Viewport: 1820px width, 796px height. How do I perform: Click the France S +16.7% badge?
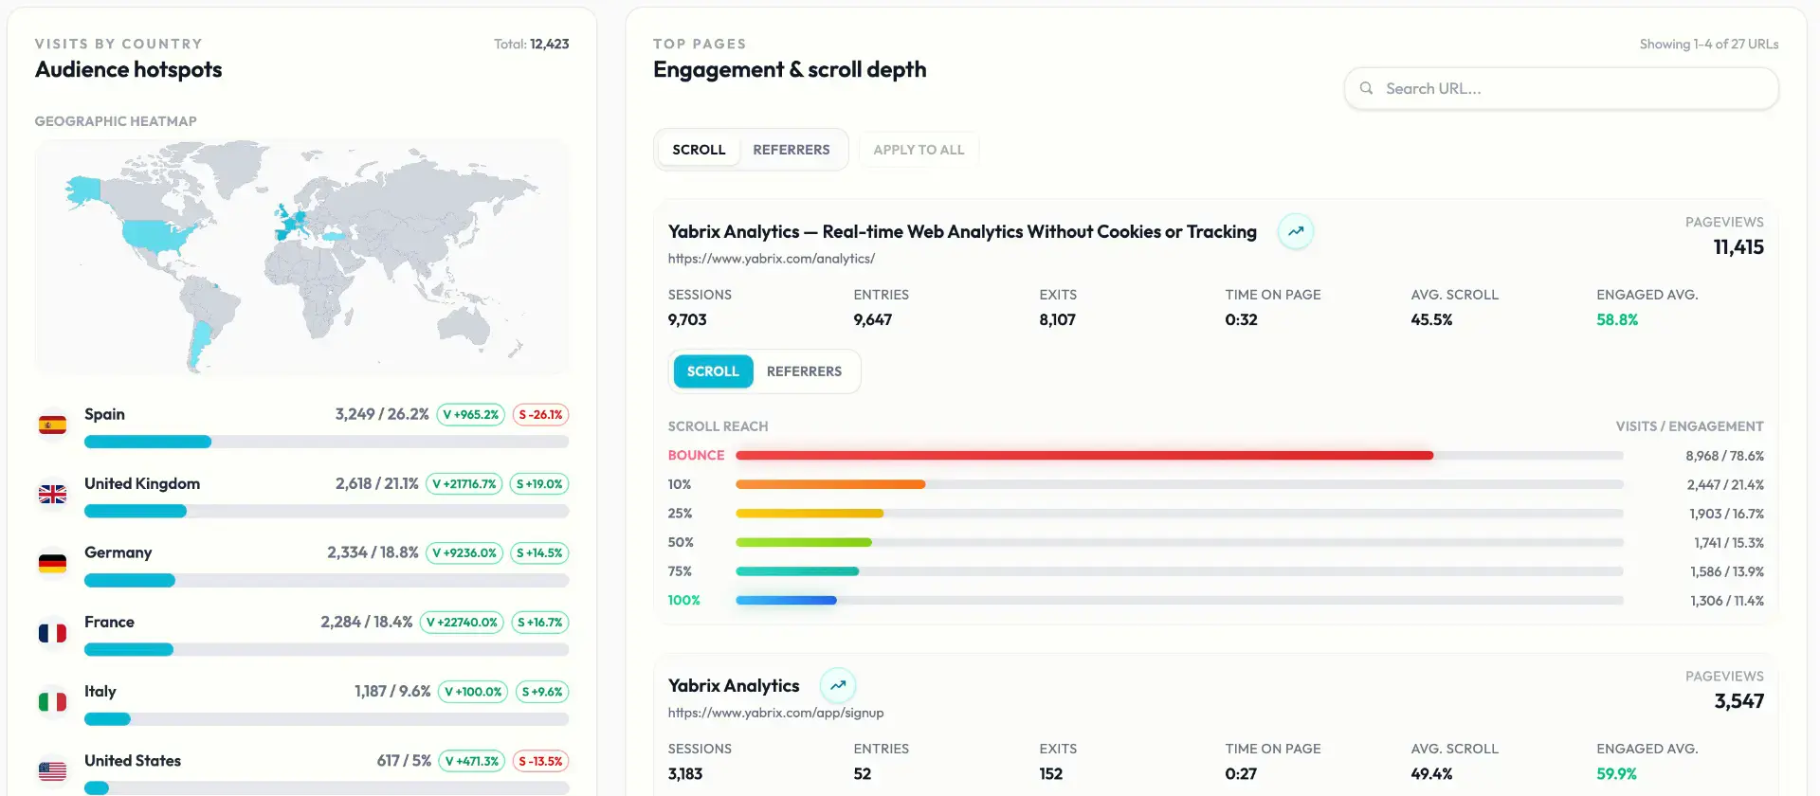pos(539,622)
